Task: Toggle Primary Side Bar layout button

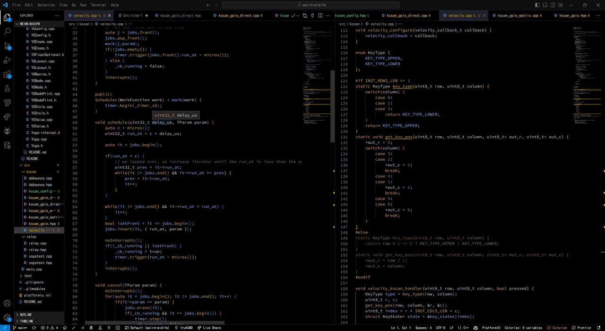Action: point(537,5)
